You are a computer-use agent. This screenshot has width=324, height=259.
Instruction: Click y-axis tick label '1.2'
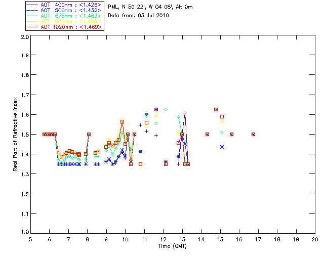click(x=25, y=194)
